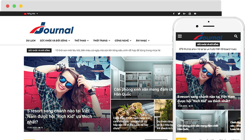Click the Facebook icon in top bar

pos(174,14)
